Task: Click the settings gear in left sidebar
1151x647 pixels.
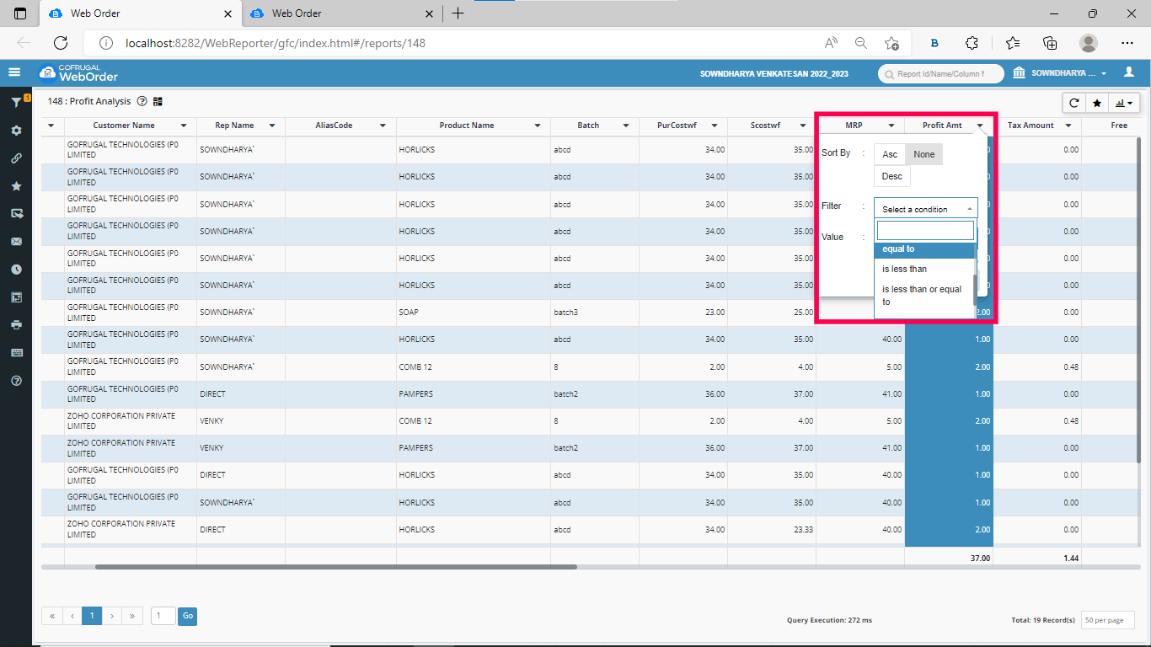Action: pyautogui.click(x=16, y=131)
